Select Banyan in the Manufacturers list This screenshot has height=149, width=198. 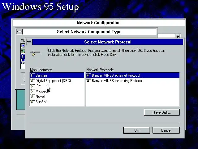coord(57,75)
